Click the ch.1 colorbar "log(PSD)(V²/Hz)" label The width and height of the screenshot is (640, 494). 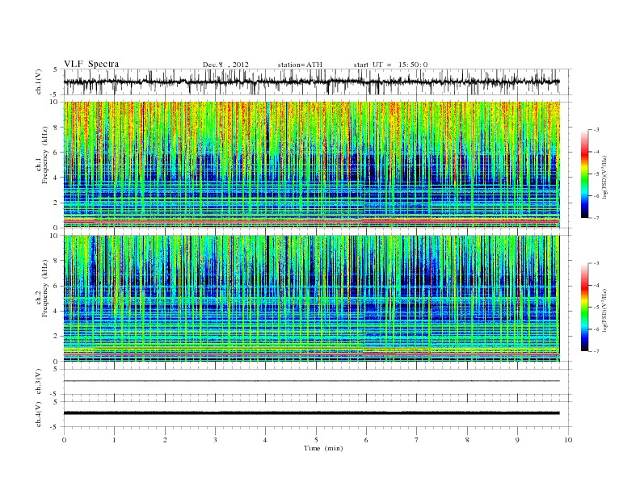[604, 178]
